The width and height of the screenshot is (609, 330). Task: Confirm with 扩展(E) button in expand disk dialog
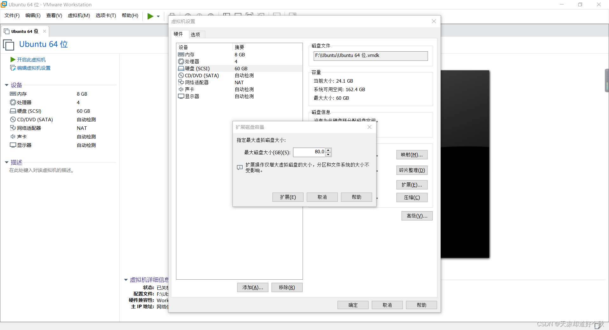[x=288, y=197]
